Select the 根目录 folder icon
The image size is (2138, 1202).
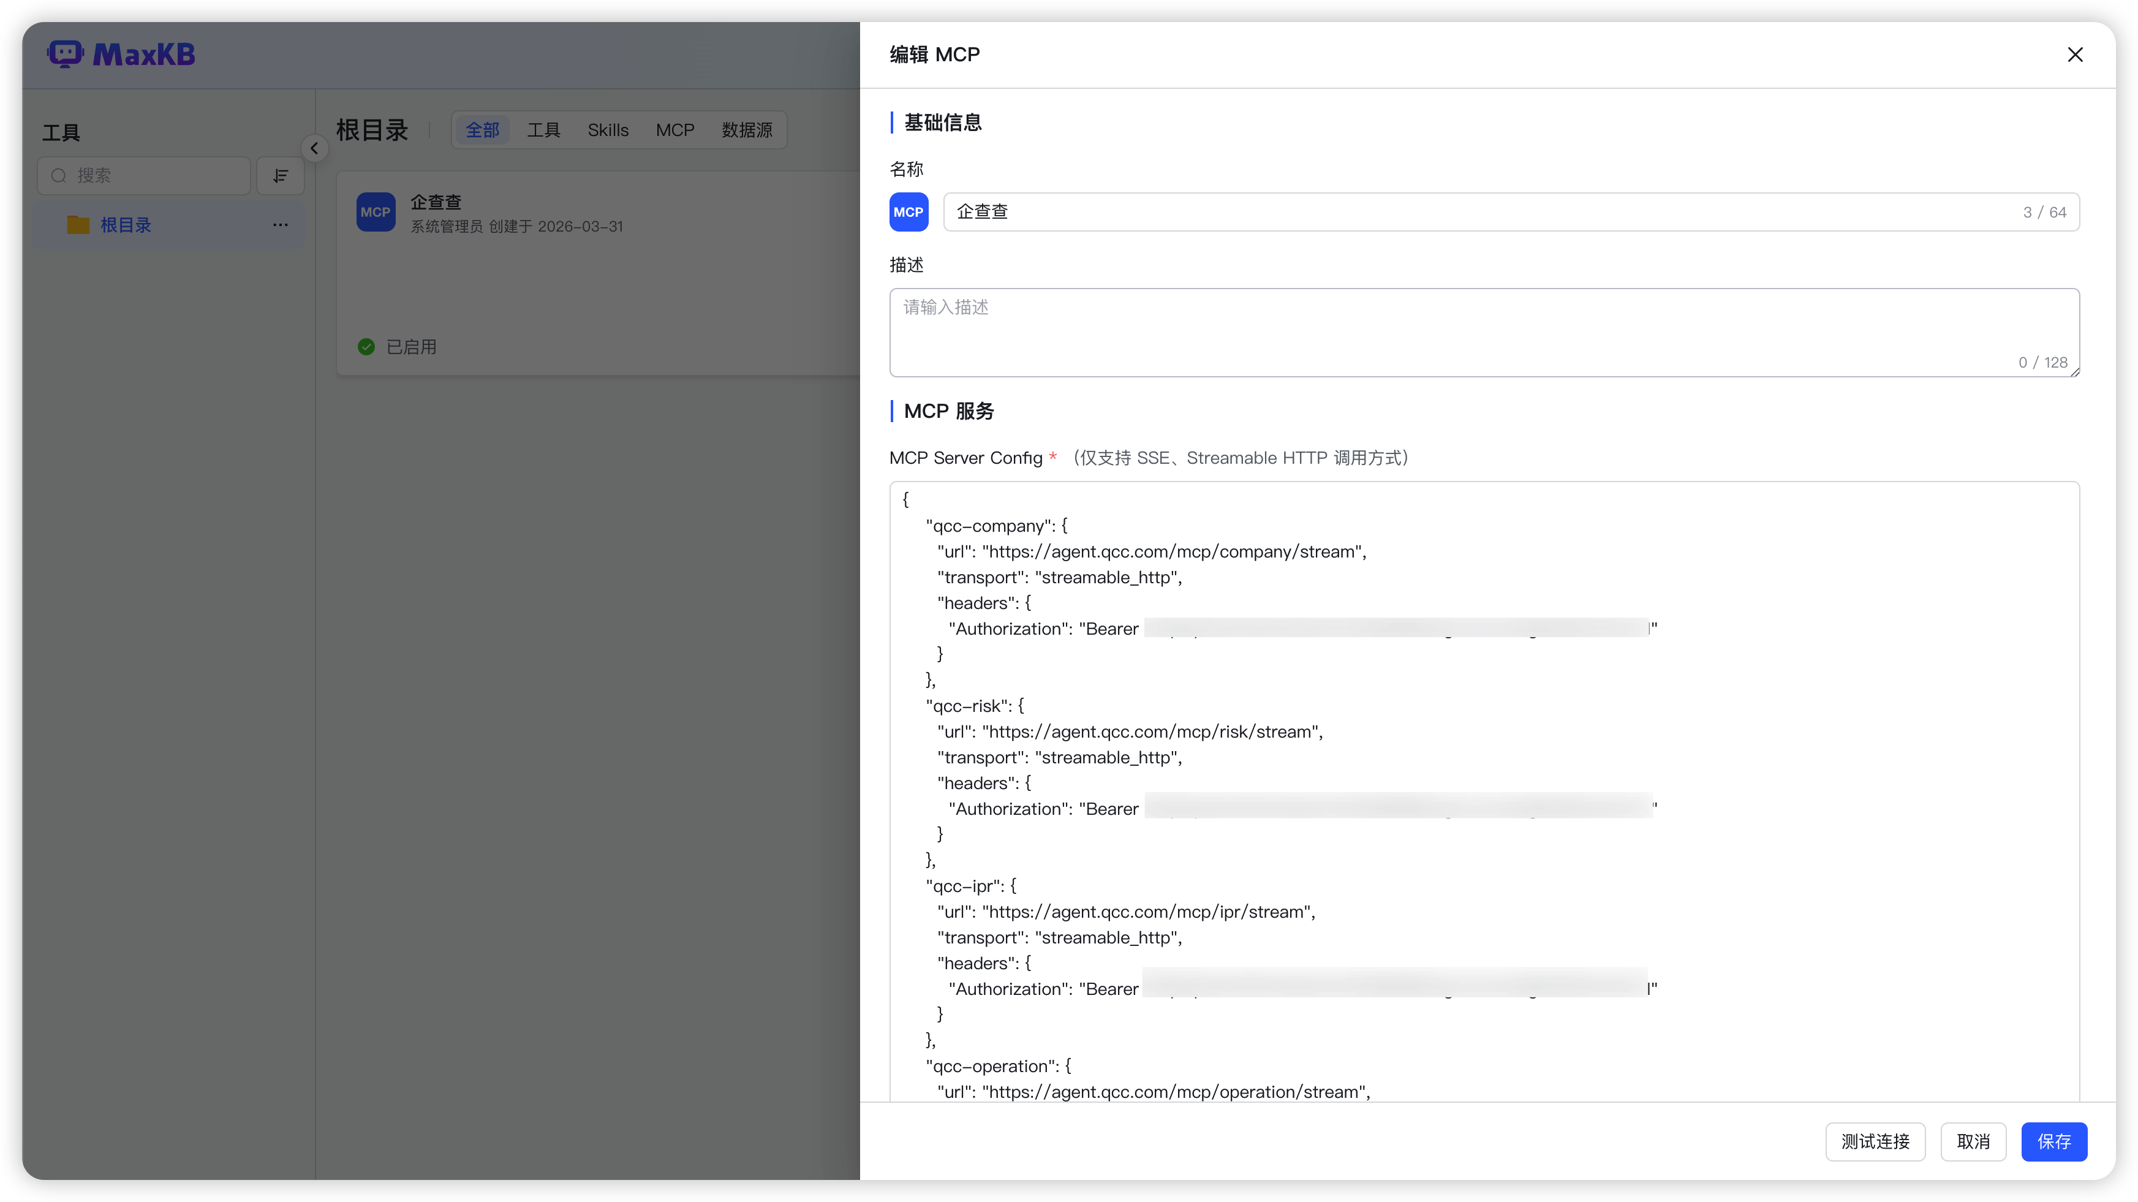[x=78, y=225]
